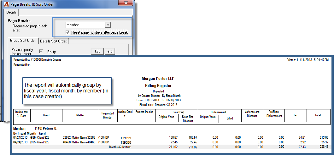Click the subtotal total 238.45

pyautogui.click(x=324, y=147)
